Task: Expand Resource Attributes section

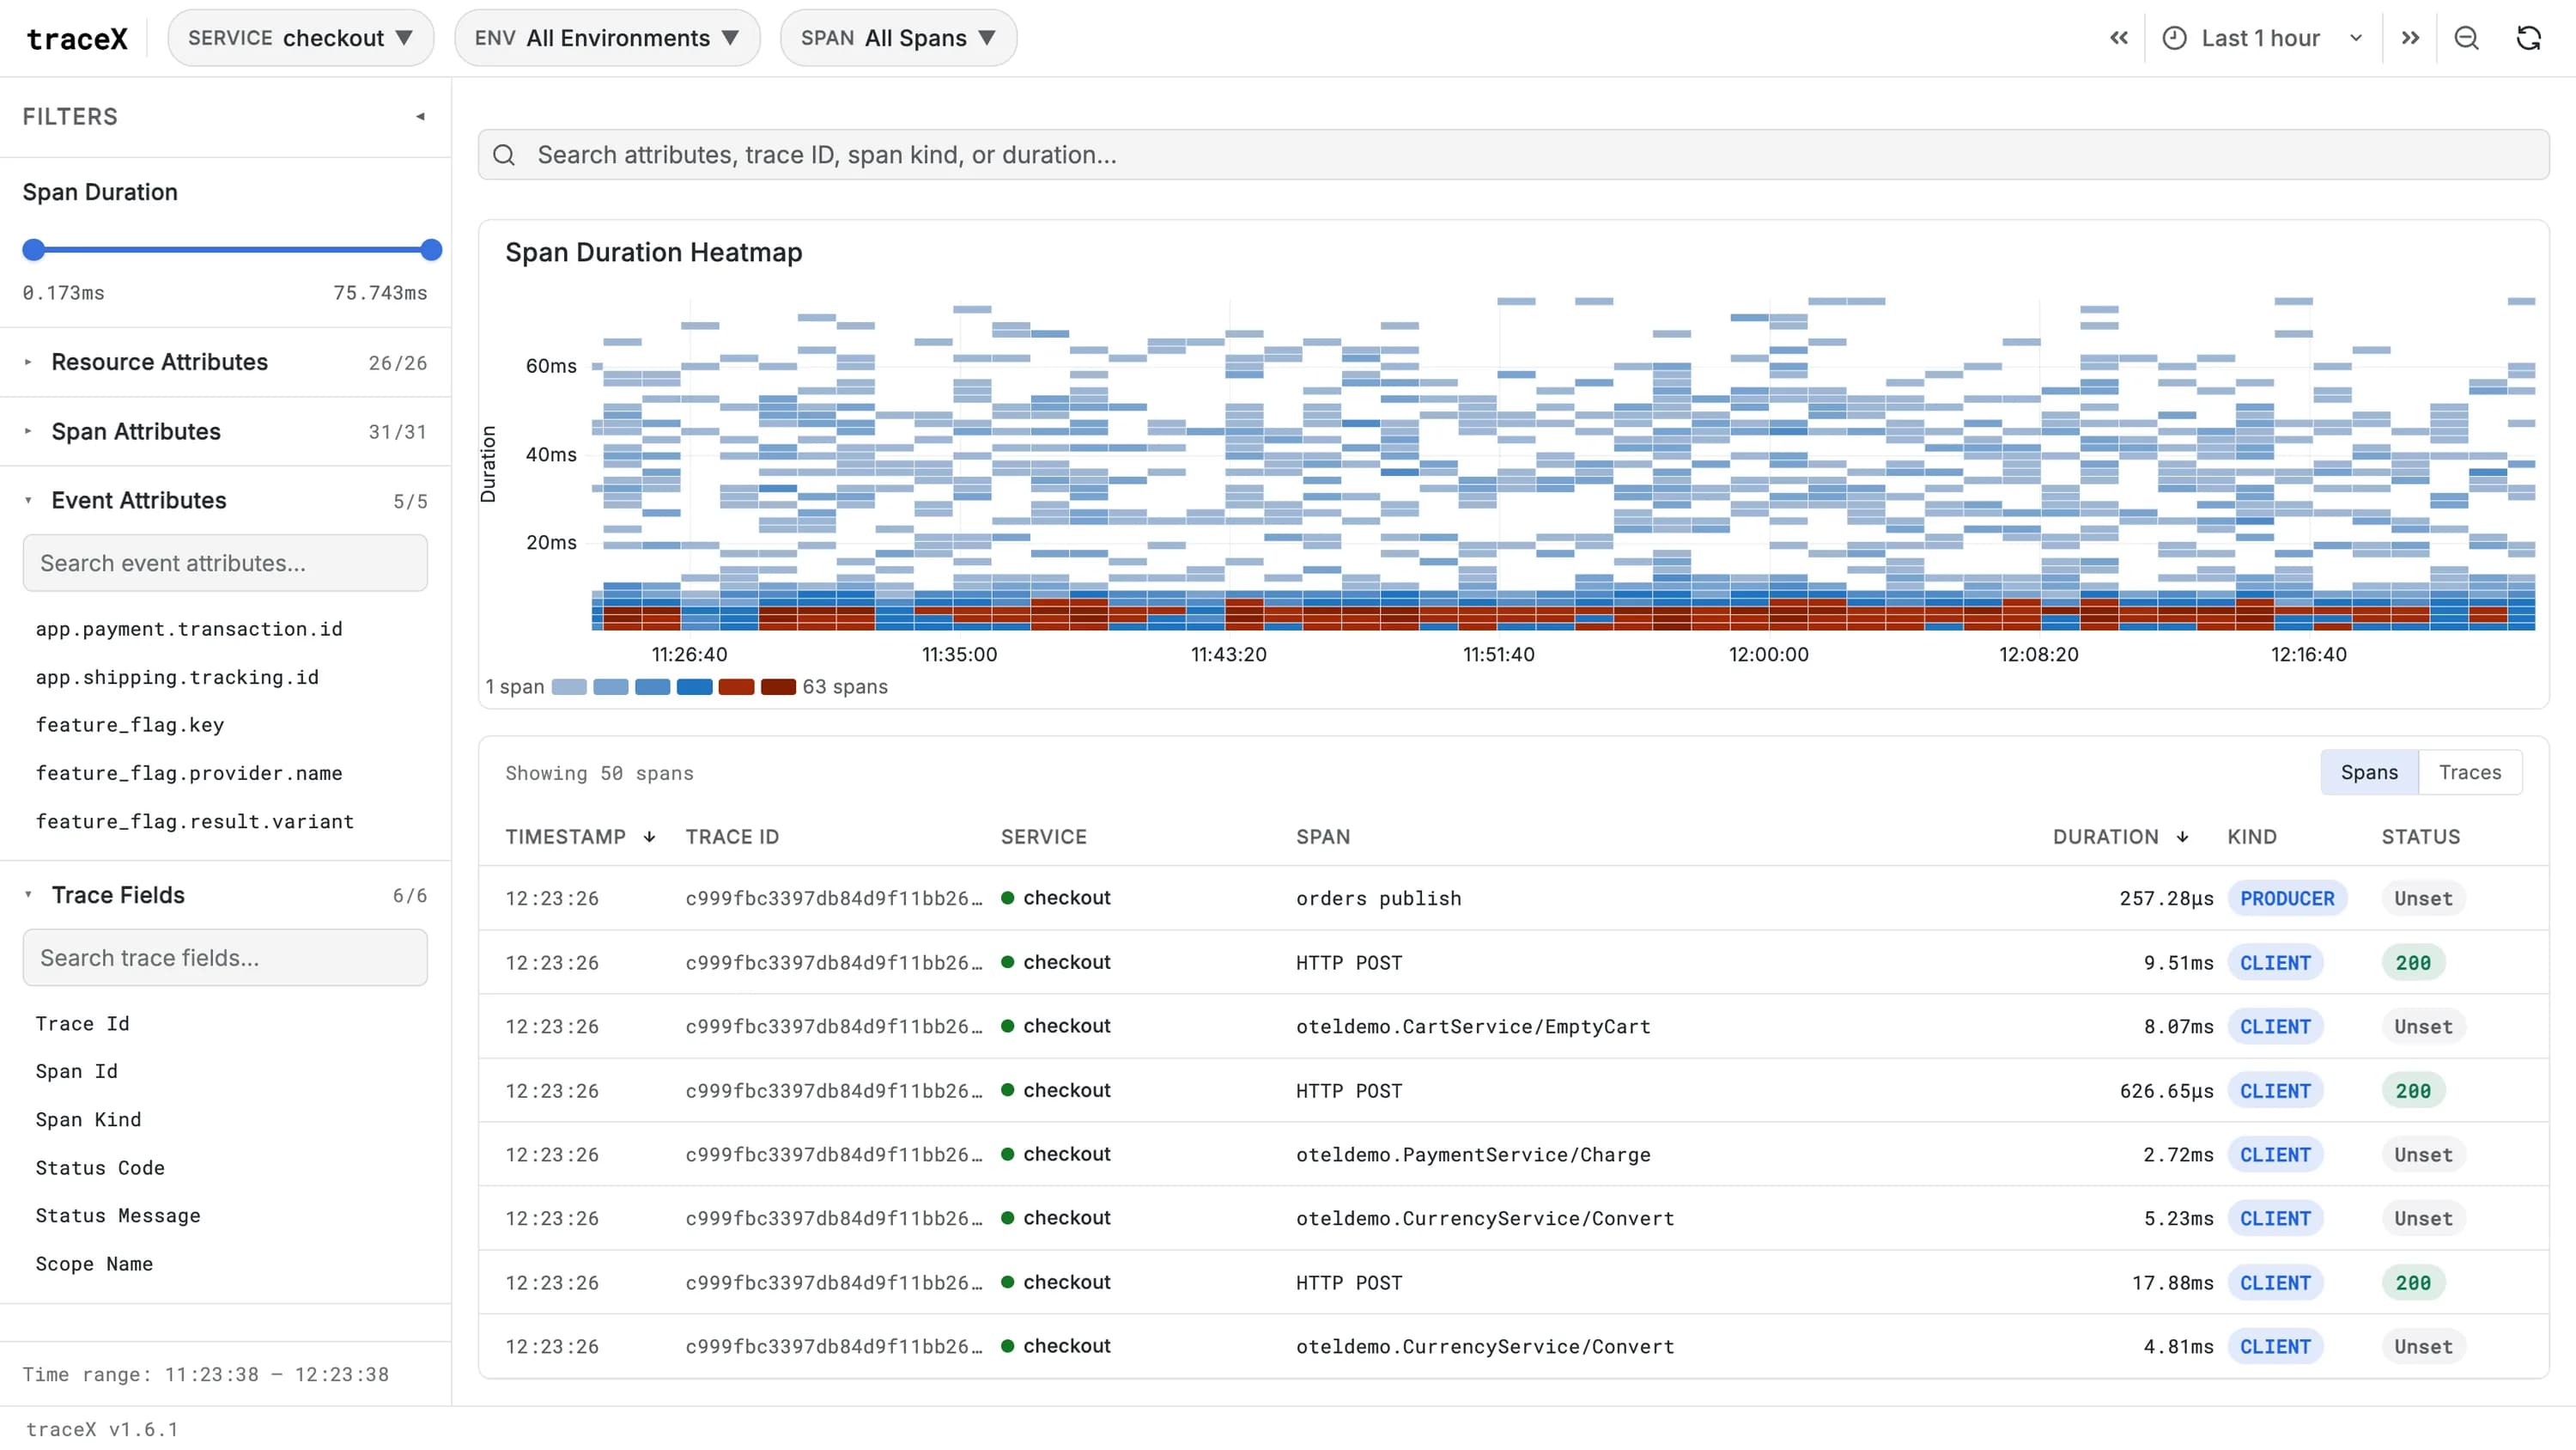Action: click(x=225, y=362)
